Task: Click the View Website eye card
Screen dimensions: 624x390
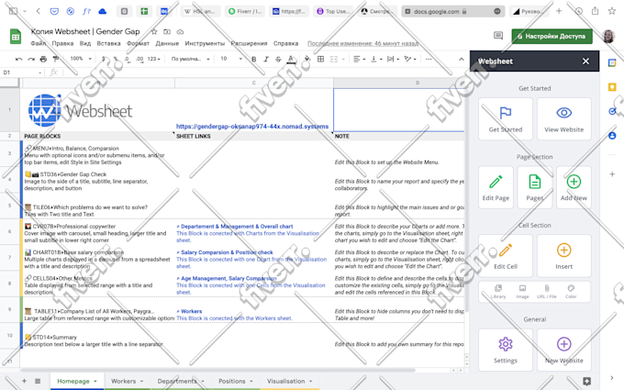Action: pos(564,119)
